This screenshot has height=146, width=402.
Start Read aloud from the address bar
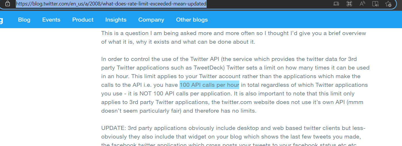tap(362, 4)
